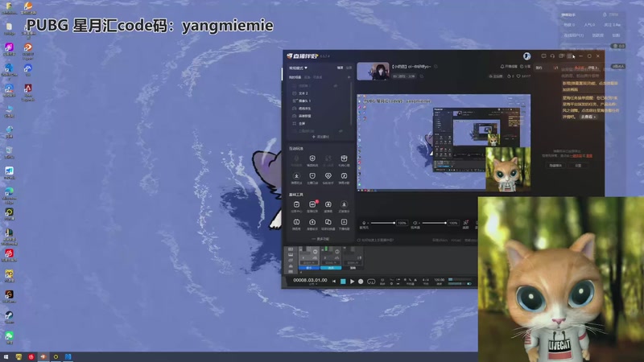Viewport: 644px width, 362px height.
Task: Click the progress bar above the transport toggle
Action: [460, 279]
